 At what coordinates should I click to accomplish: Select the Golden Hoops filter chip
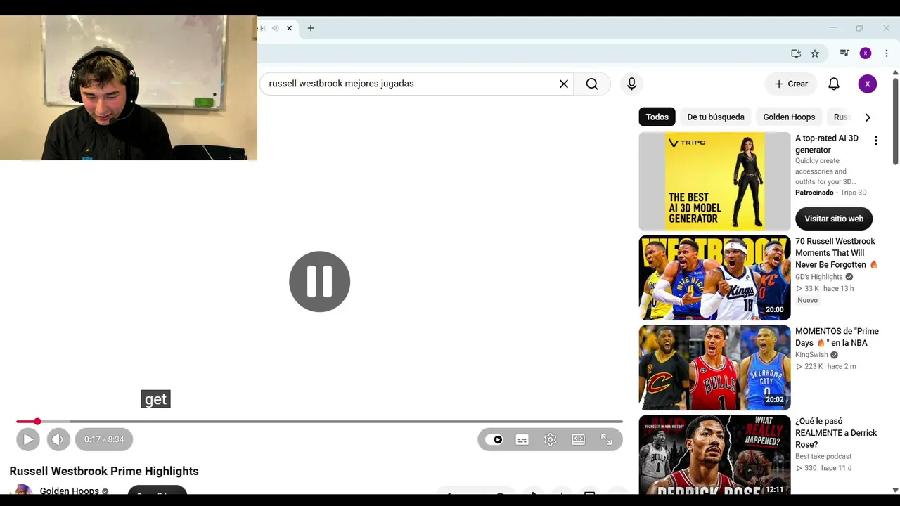point(789,117)
